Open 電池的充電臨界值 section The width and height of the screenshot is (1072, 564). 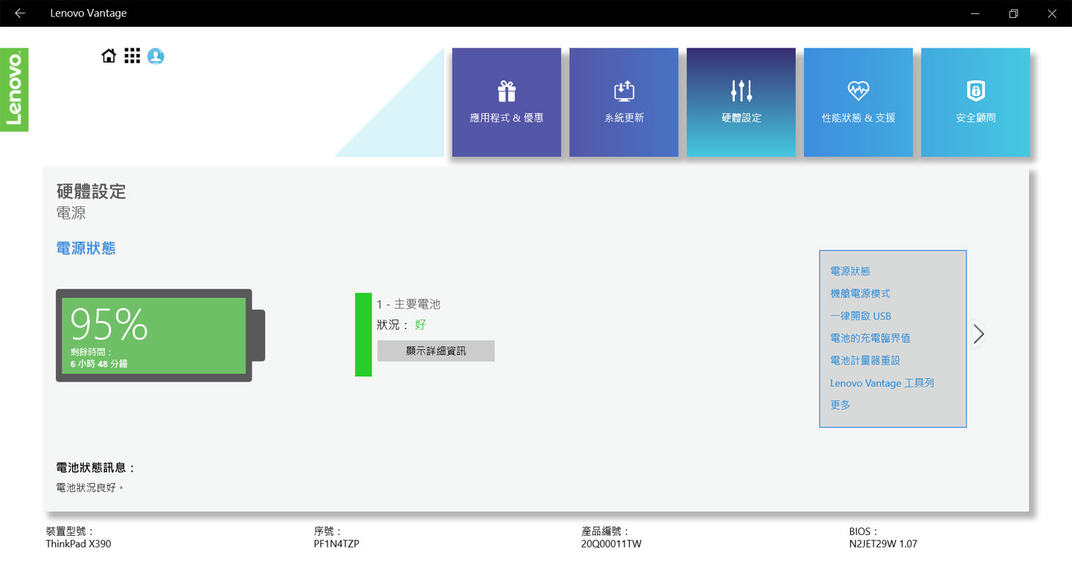(x=870, y=338)
